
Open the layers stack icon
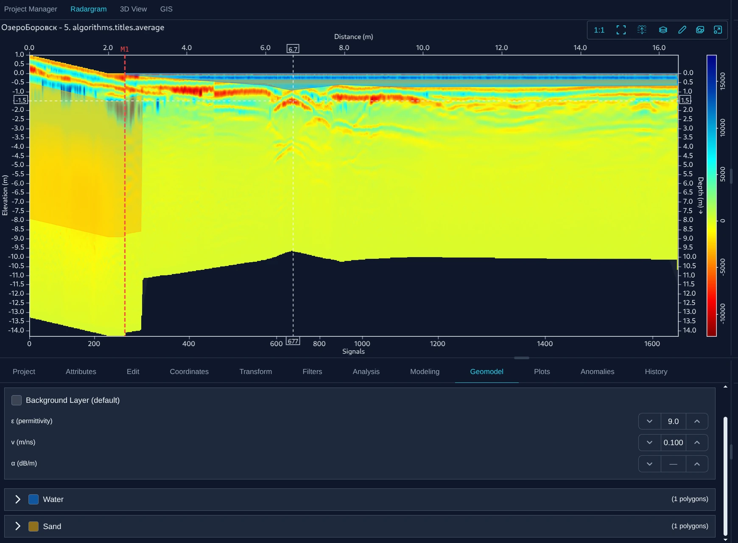[x=663, y=30]
